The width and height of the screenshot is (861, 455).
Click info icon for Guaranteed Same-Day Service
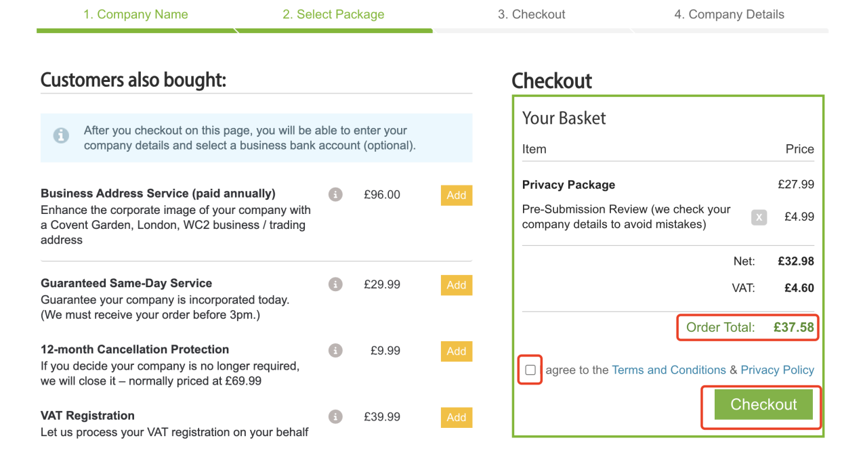335,284
